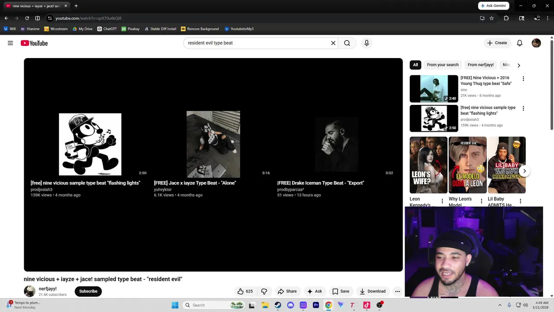Image resolution: width=554 pixels, height=312 pixels.
Task: Open options for sidebar 'flashing lights' video
Action: pyautogui.click(x=523, y=108)
